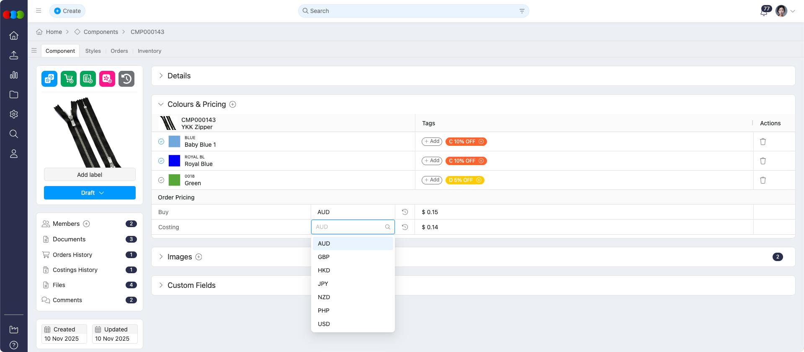Open the search magnifier in sidebar
The image size is (804, 352).
point(14,134)
